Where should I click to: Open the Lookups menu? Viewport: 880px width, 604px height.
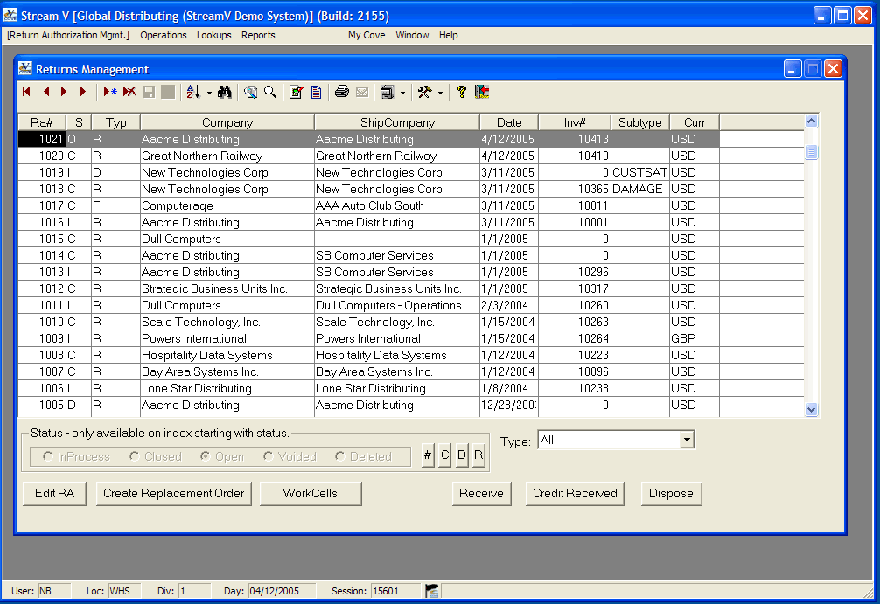[213, 35]
